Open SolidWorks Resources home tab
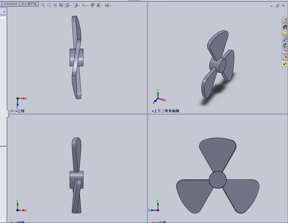The image size is (288, 223). click(285, 20)
